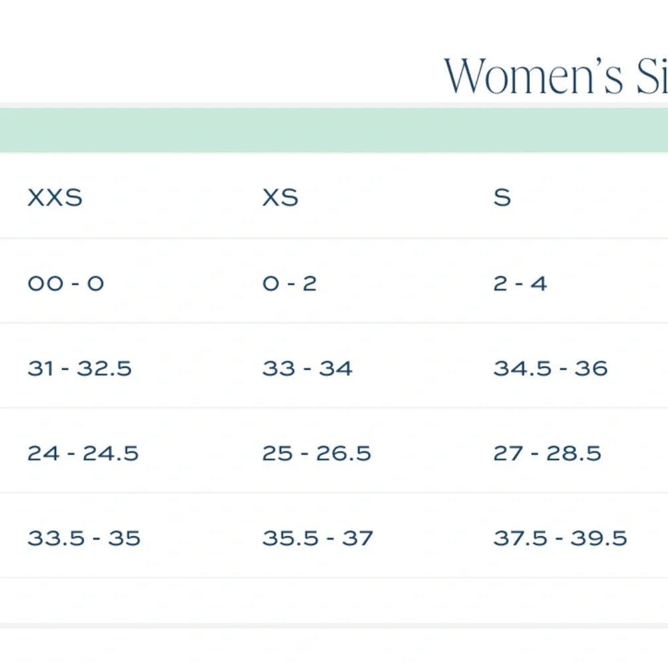Viewport: 668px width, 668px height.
Task: Click the blank cell under 35.5 - 37
Action: pos(318,600)
